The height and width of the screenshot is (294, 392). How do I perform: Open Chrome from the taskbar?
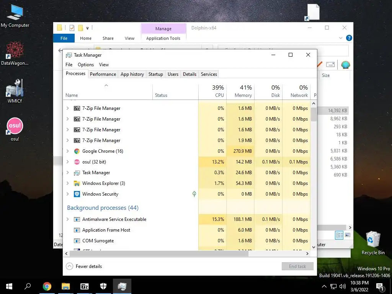click(x=47, y=286)
